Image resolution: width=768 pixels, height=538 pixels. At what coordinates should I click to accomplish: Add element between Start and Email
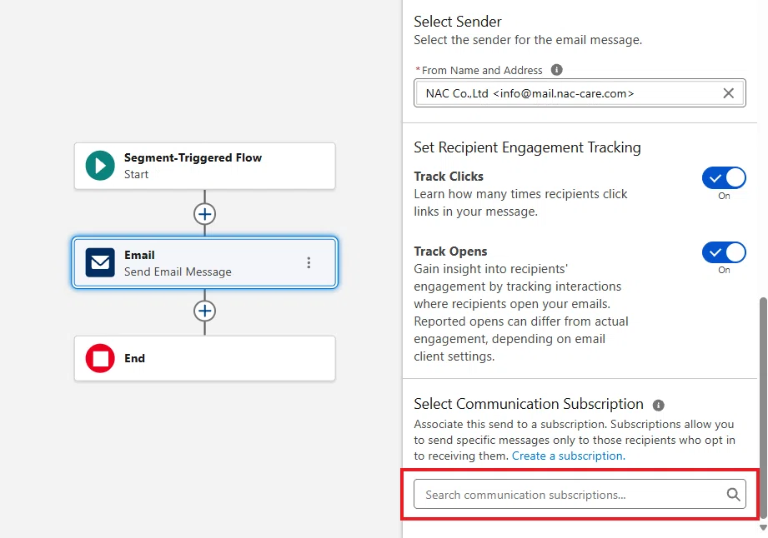click(205, 214)
